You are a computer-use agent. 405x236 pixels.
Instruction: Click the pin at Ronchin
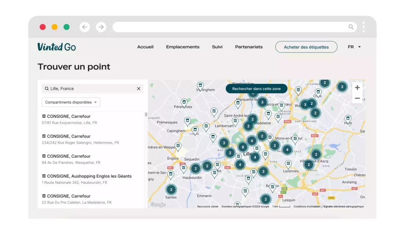(273, 187)
